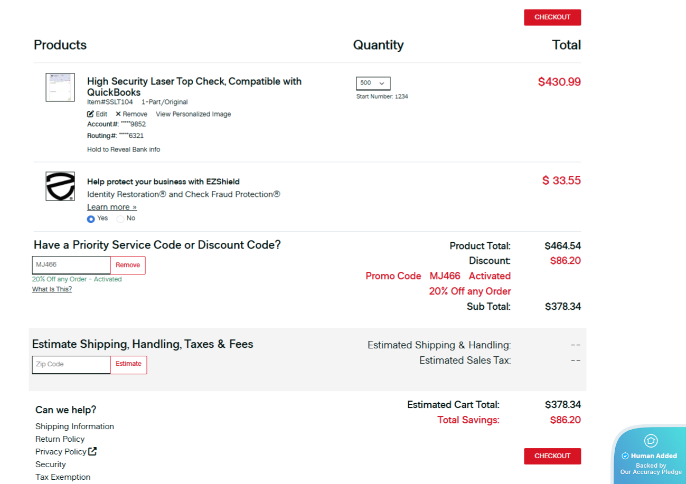This screenshot has width=686, height=484.
Task: Follow the EZShield Learn more link
Action: 112,207
